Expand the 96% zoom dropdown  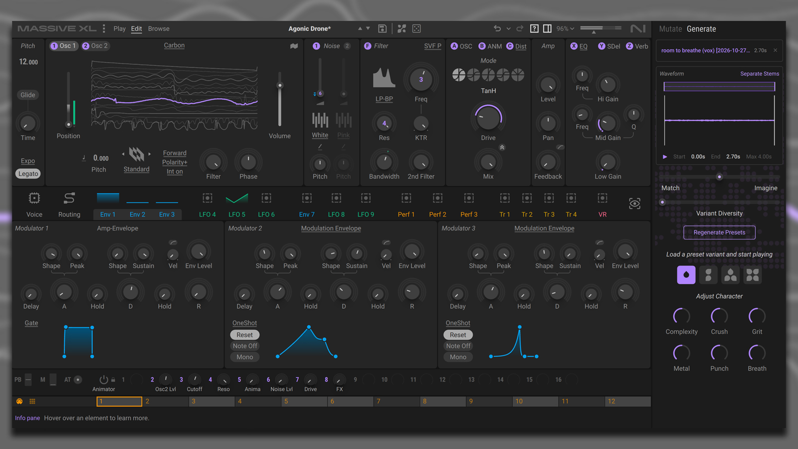(x=566, y=28)
